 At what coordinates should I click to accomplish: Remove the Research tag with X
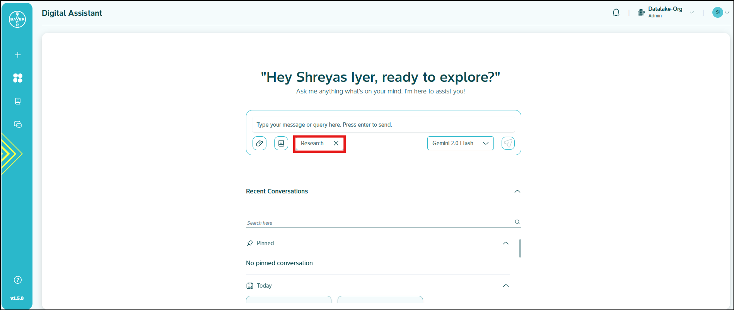pos(336,143)
